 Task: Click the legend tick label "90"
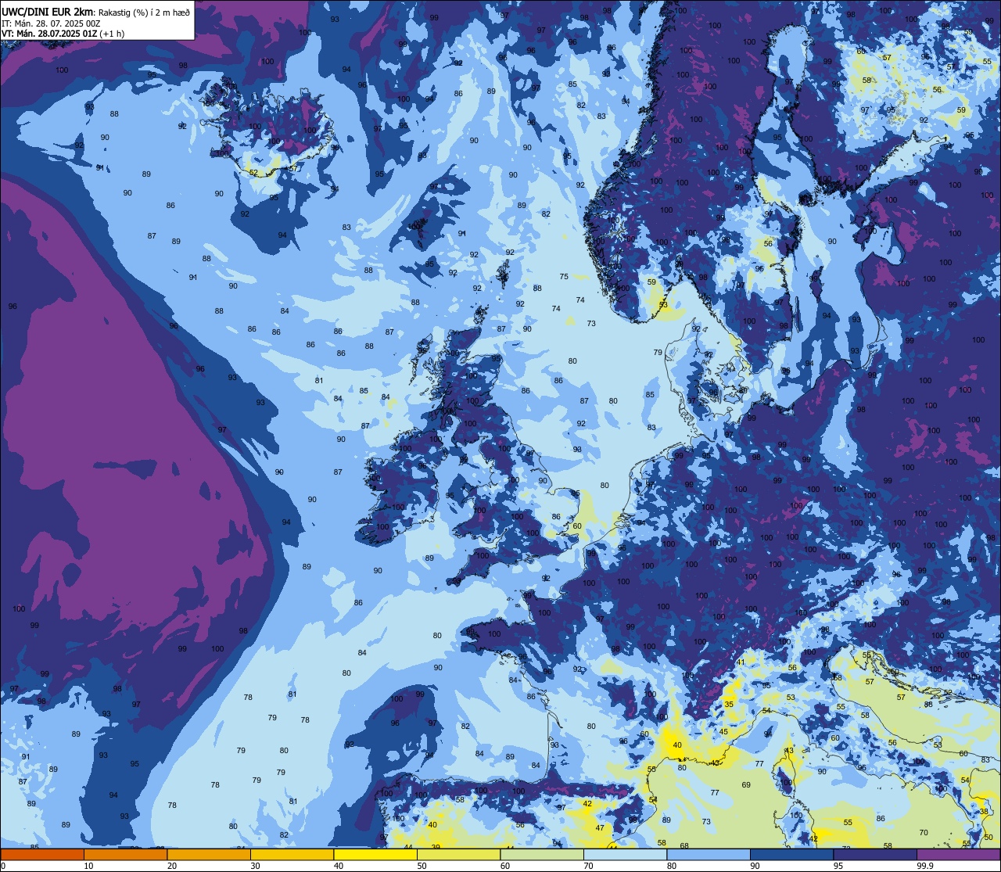pyautogui.click(x=755, y=866)
